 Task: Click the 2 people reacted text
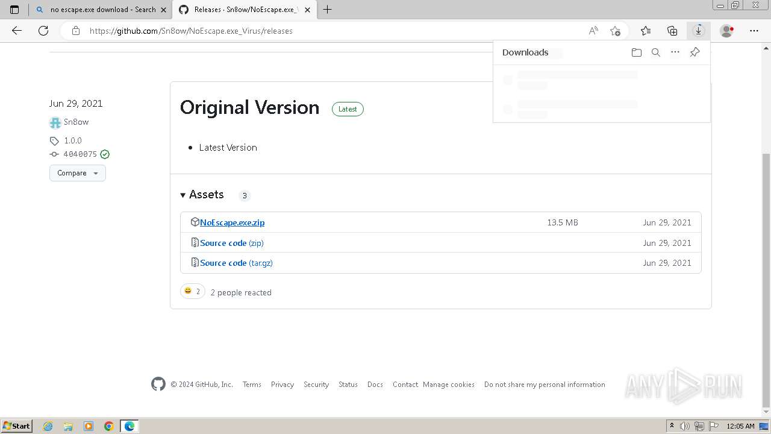point(241,292)
